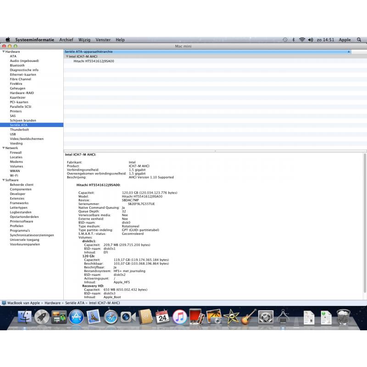Screen dimensions: 367x367
Task: Select Video/beeldschermen in sidebar
Action: 27,139
